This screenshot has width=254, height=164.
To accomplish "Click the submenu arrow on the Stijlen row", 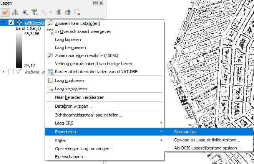I will click(161, 140).
